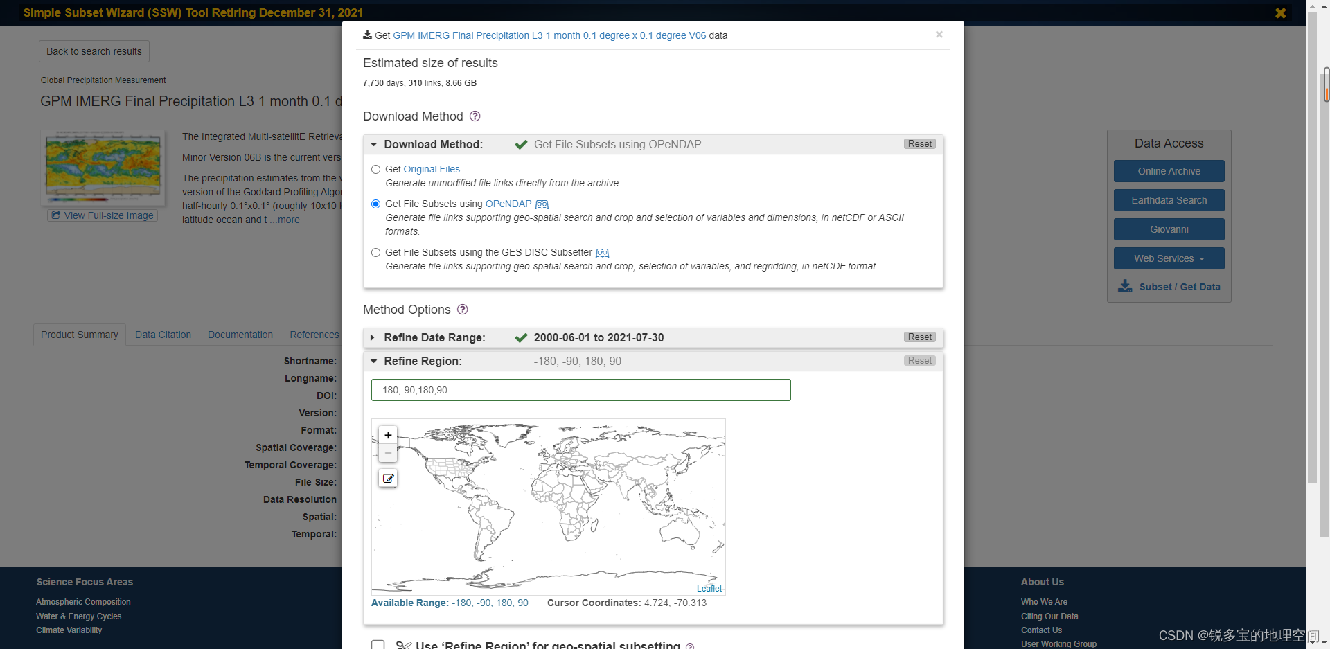Open the Product Summary tab
This screenshot has height=649, width=1330.
coord(80,335)
